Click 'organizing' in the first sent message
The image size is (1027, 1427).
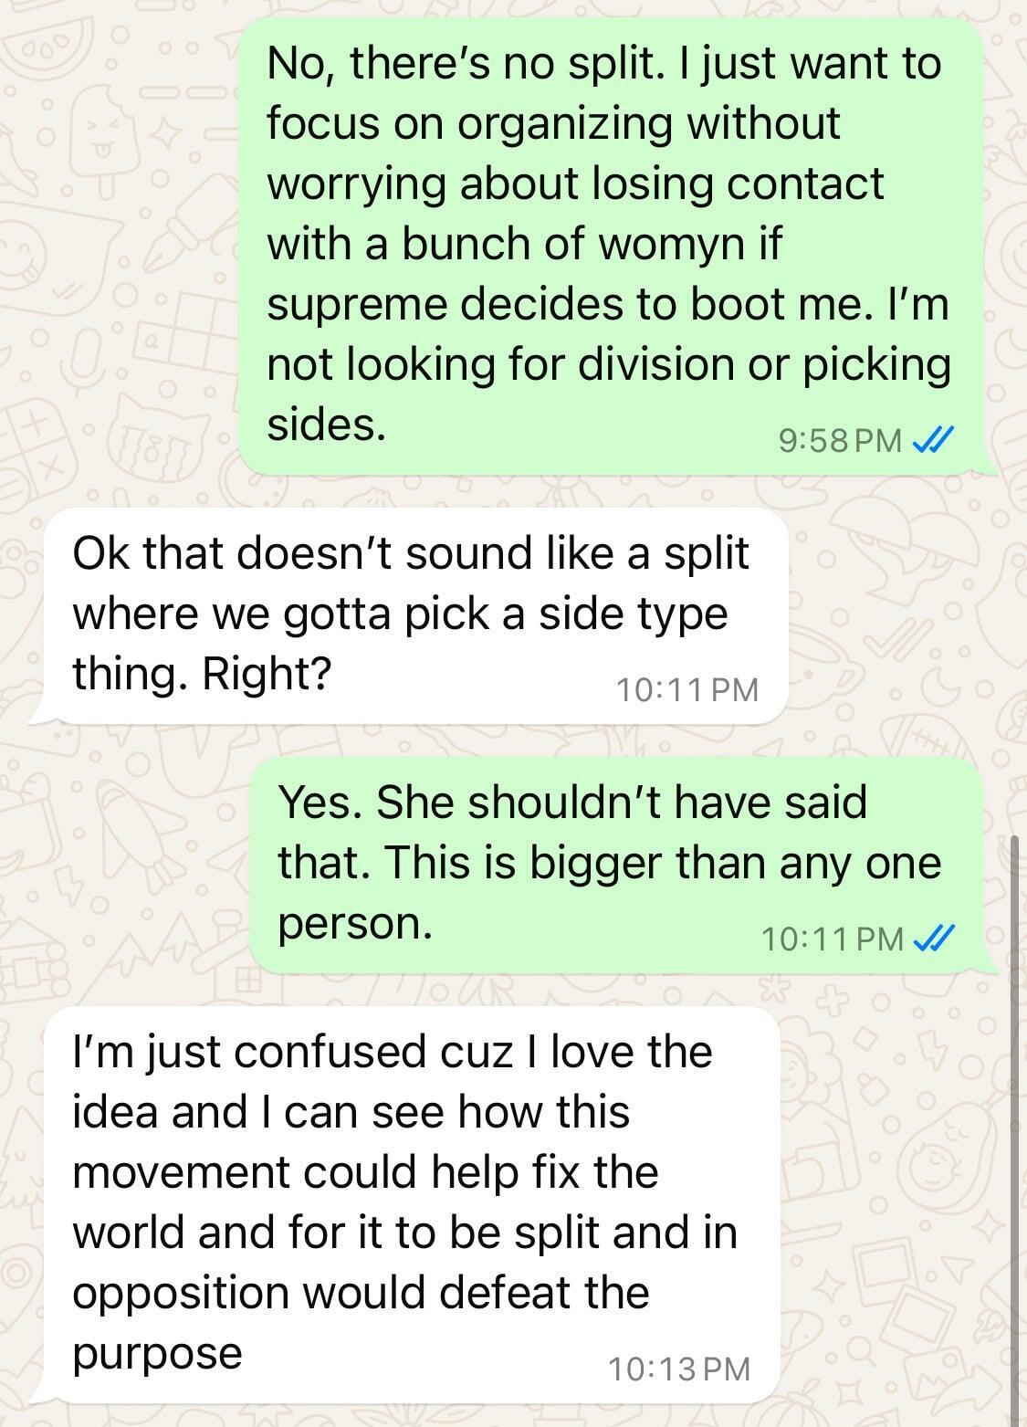(563, 125)
